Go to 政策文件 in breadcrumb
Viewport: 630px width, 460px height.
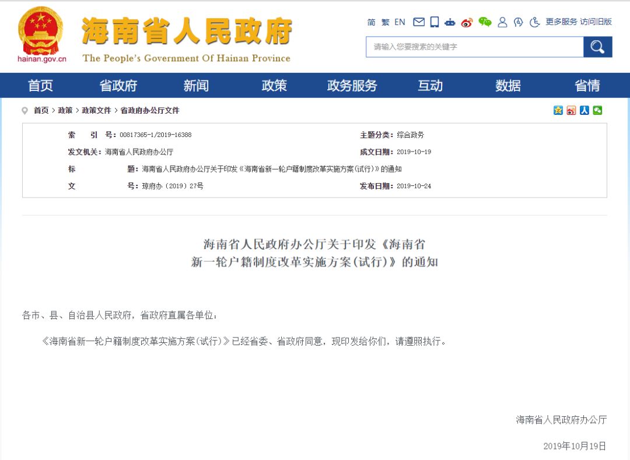[96, 110]
